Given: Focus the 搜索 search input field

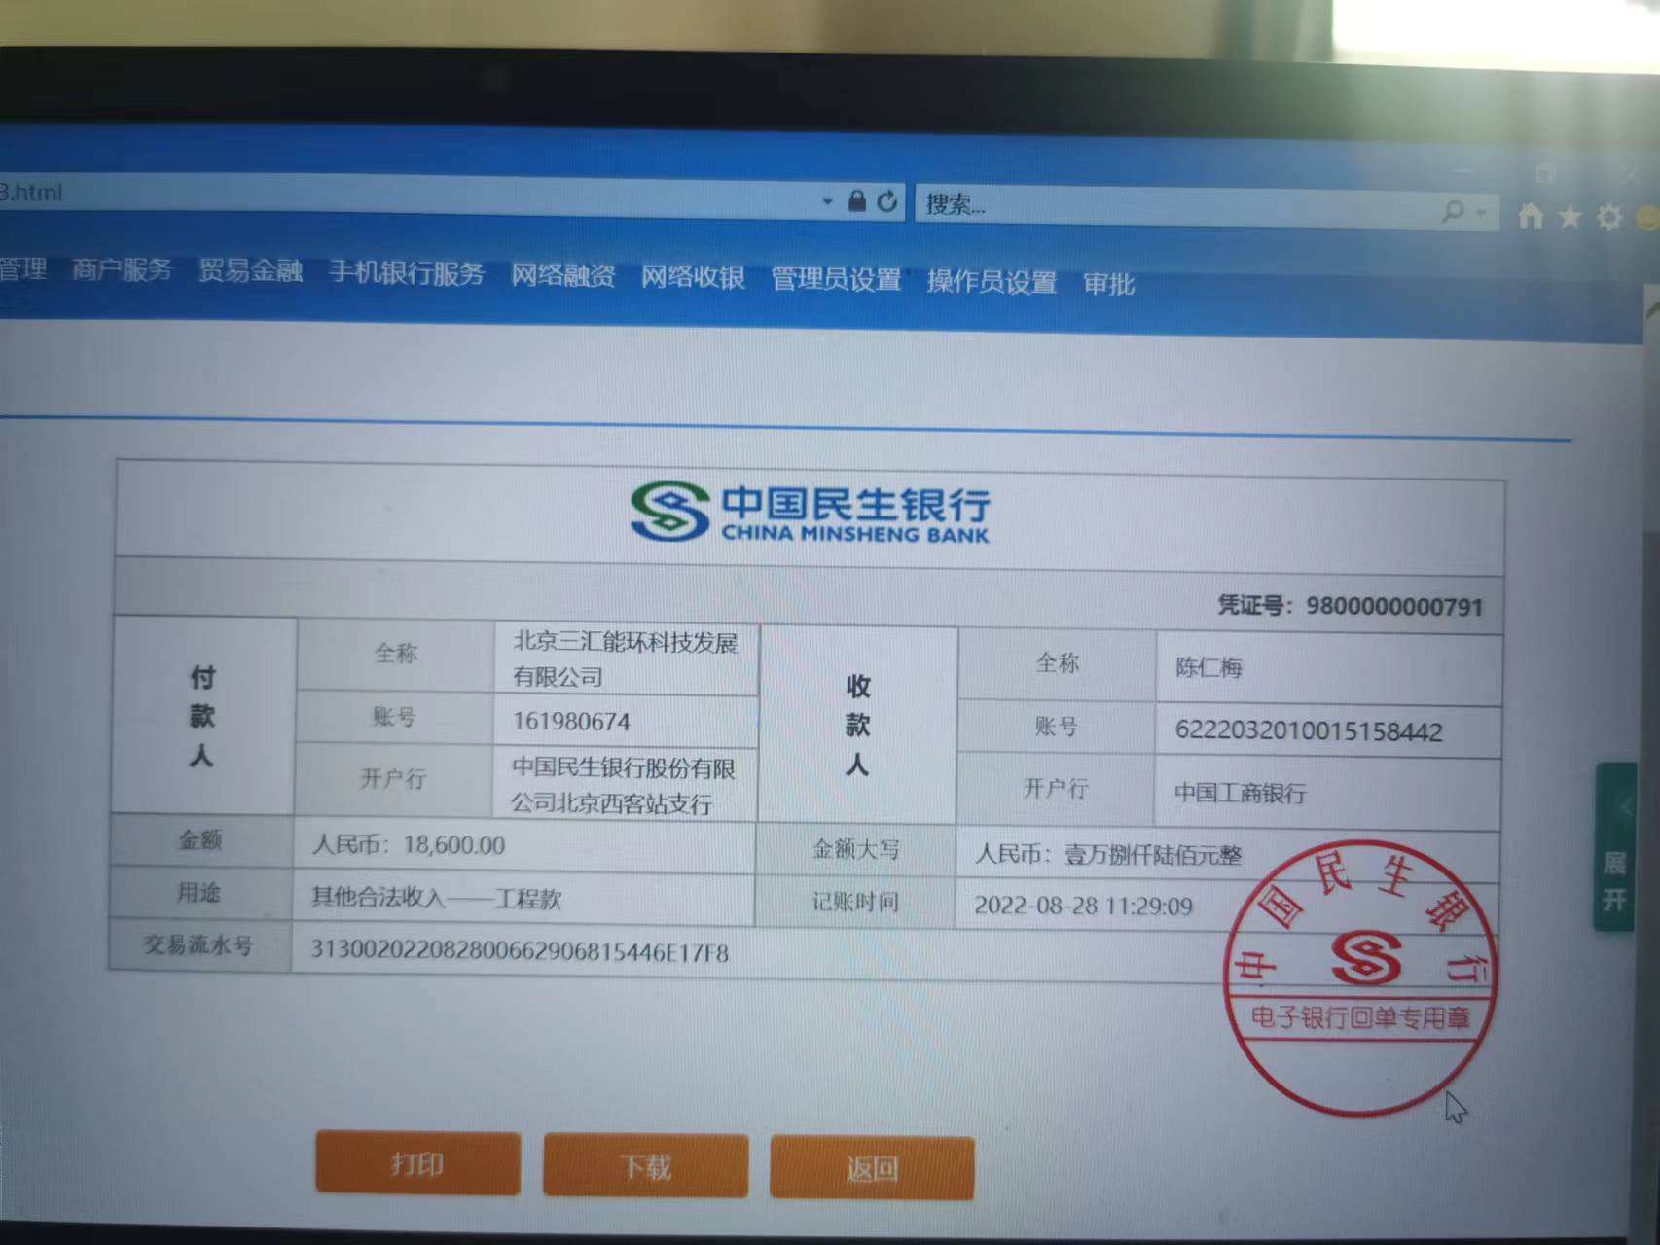Looking at the screenshot, I should [1168, 206].
